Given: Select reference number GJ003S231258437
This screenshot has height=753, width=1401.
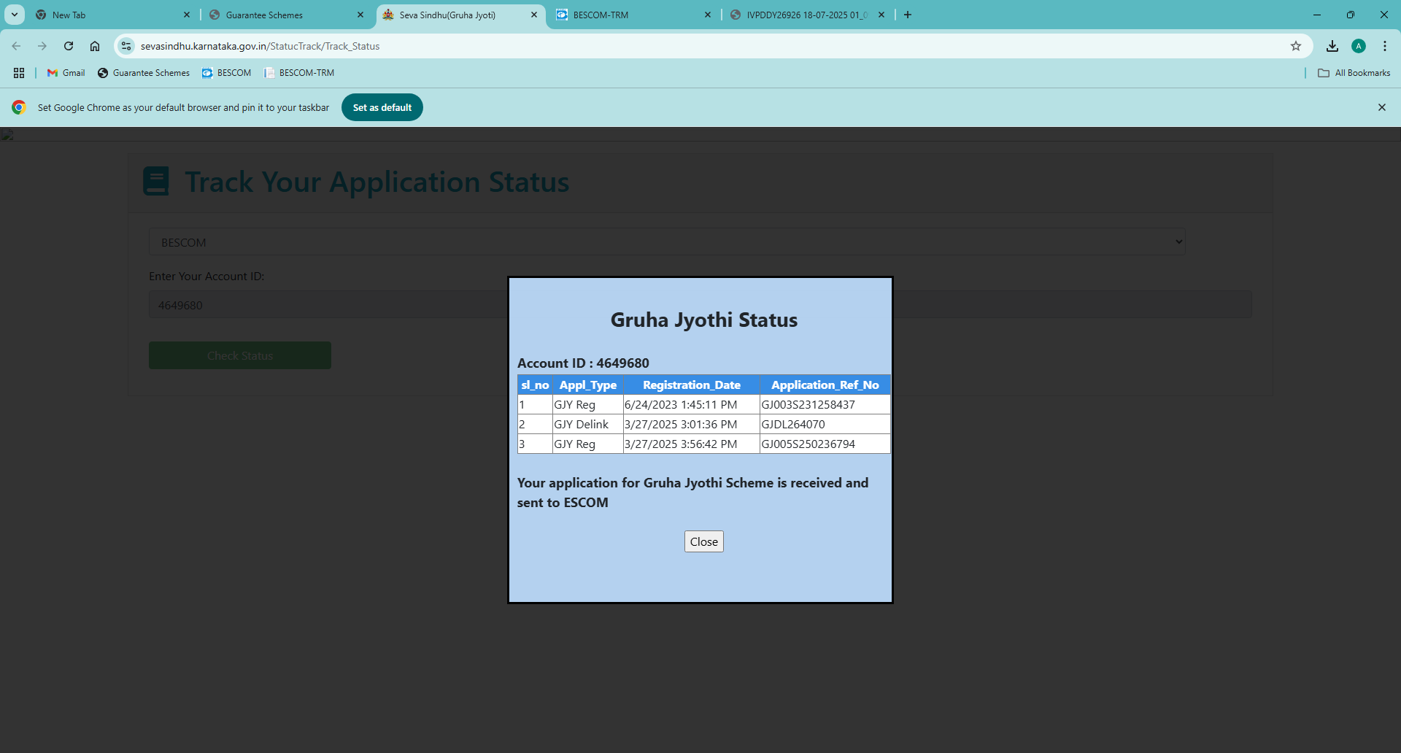Looking at the screenshot, I should 808,404.
